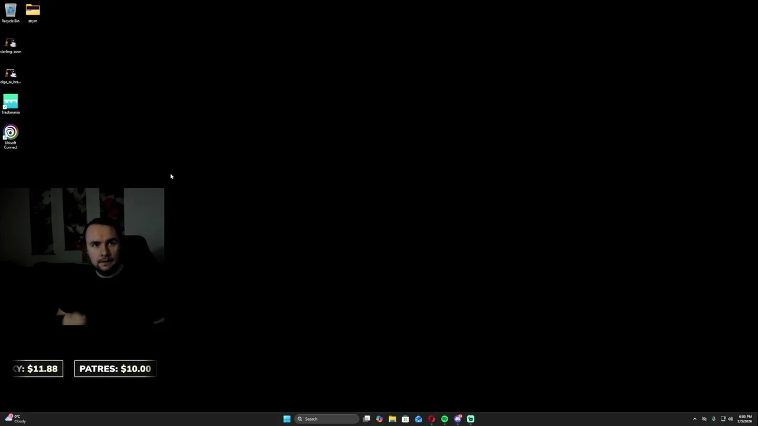Click the PATRES: $10.00 donation label
This screenshot has width=758, height=426.
tap(115, 369)
